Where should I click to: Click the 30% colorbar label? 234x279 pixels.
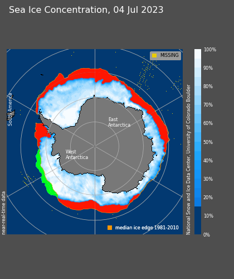[x=208, y=179]
